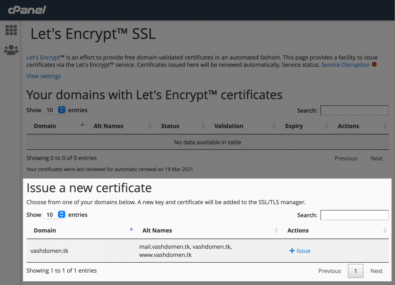Click the Validation column sort arrows

tap(274, 126)
